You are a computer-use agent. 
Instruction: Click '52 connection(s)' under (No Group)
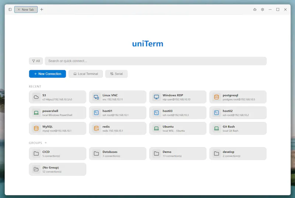click(x=52, y=172)
